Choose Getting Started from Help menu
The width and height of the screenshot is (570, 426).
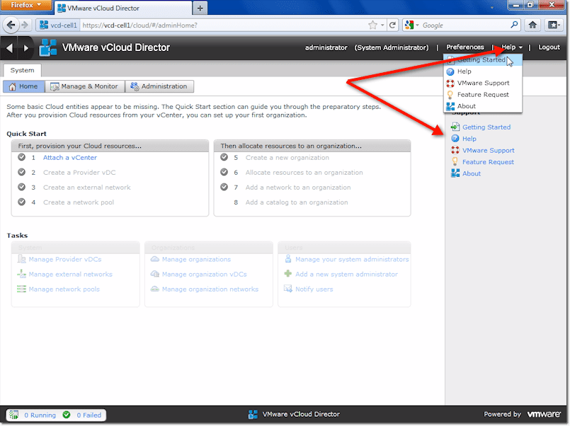click(x=481, y=60)
